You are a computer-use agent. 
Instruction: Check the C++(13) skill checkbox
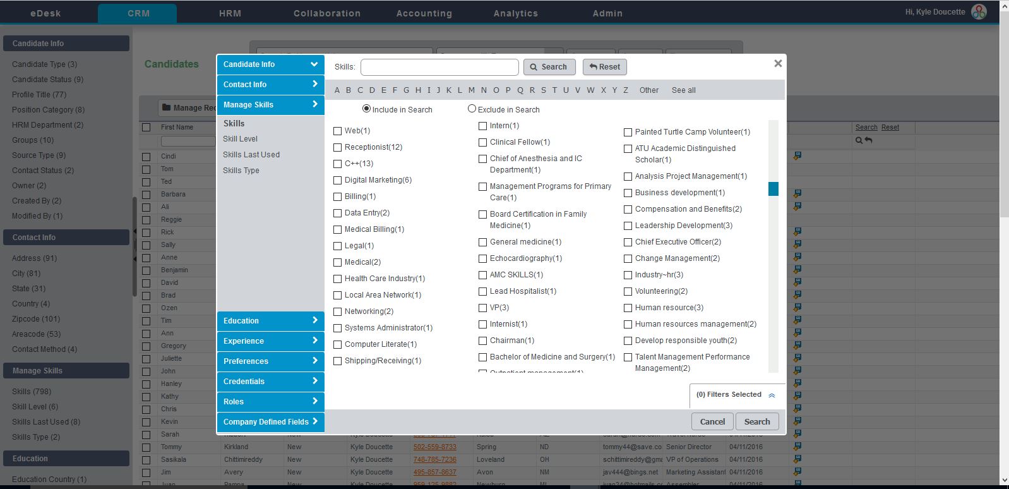(x=337, y=164)
